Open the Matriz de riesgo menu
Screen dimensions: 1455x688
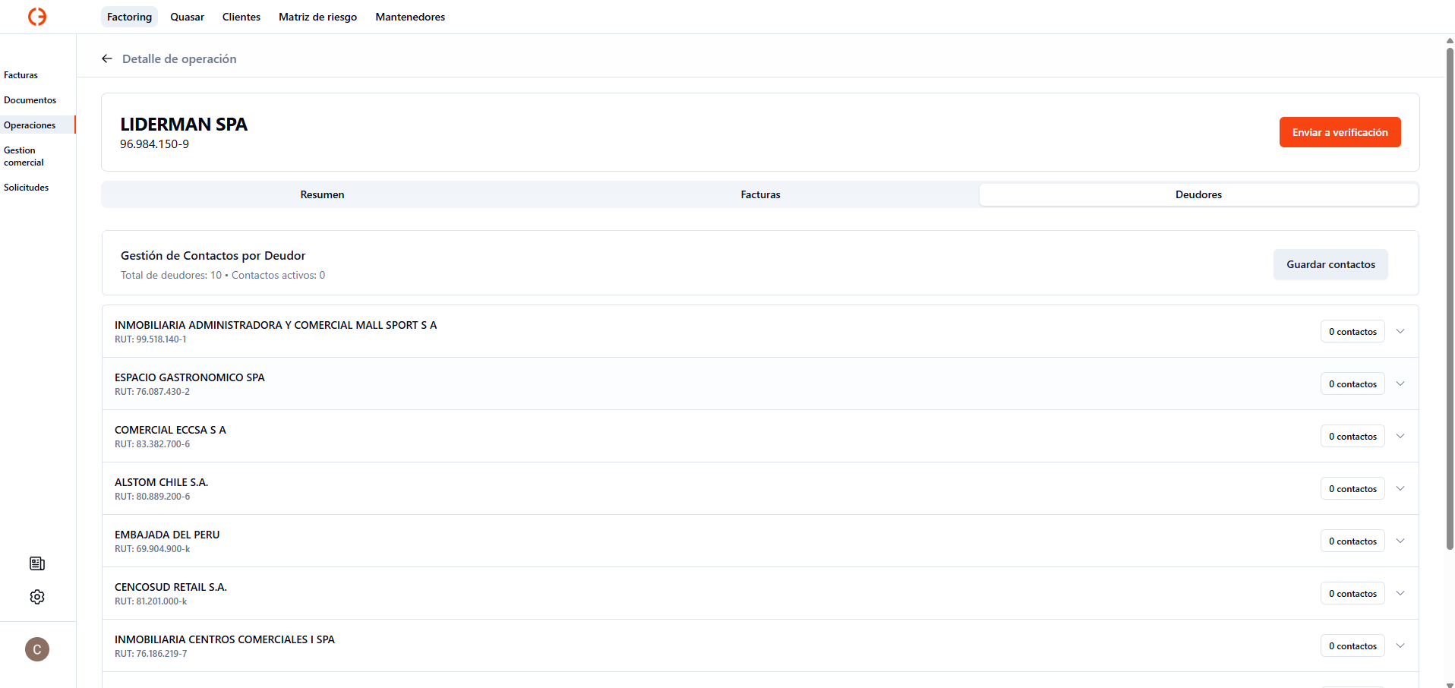pos(317,17)
